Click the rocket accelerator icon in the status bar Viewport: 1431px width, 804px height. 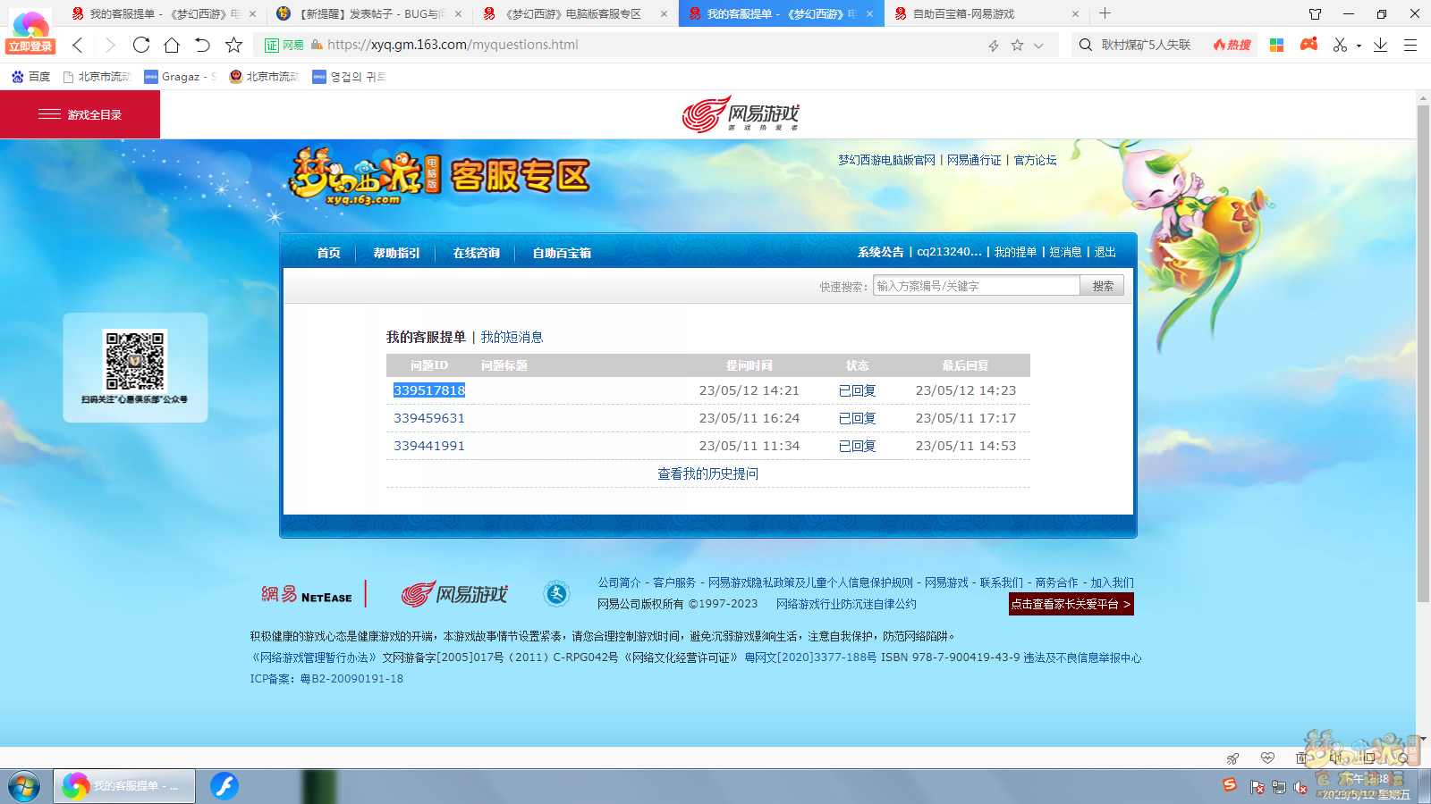pyautogui.click(x=1232, y=758)
